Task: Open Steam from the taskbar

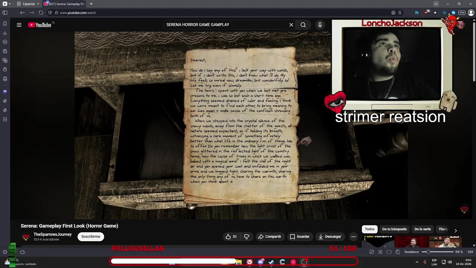Action: pos(271,262)
